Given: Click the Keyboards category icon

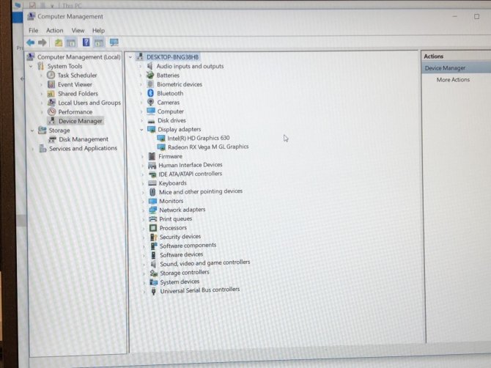Looking at the screenshot, I should (x=152, y=183).
